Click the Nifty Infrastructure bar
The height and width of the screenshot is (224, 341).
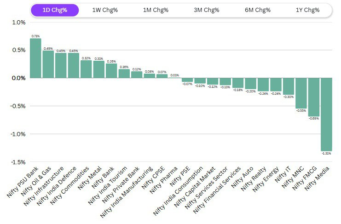(61, 65)
